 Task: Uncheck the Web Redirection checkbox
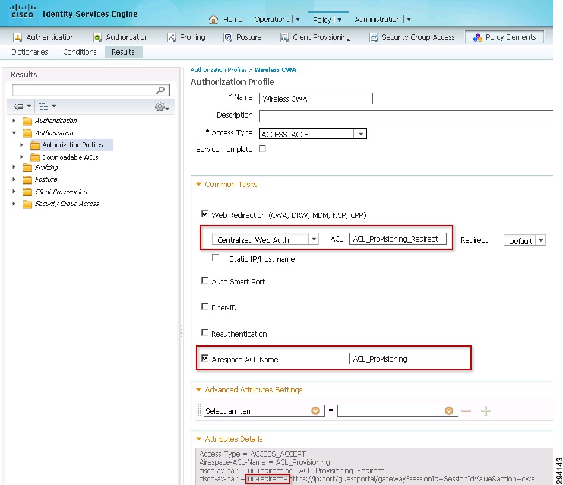[205, 214]
